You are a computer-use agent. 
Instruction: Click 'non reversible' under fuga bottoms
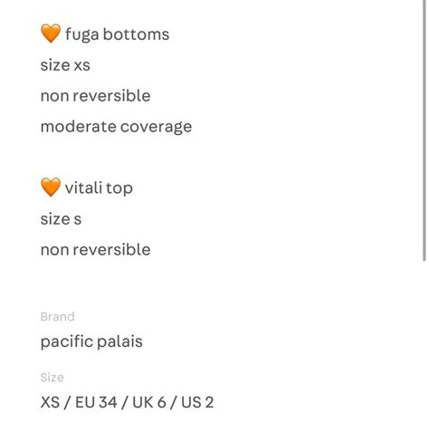(x=96, y=96)
